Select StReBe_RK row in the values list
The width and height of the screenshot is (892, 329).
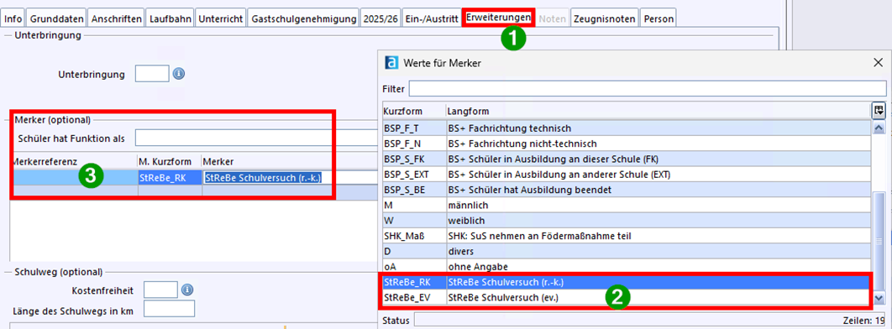[x=626, y=282]
